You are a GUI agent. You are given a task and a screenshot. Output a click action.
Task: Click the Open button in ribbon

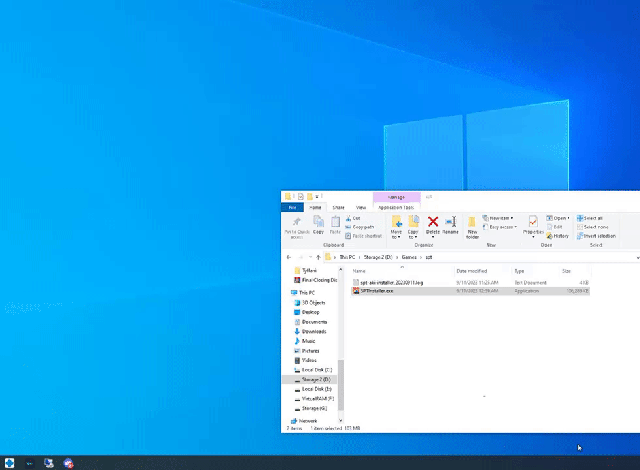click(x=558, y=218)
